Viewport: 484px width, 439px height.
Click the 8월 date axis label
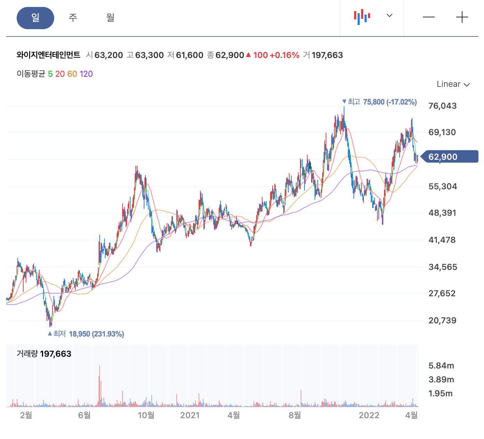pos(295,415)
